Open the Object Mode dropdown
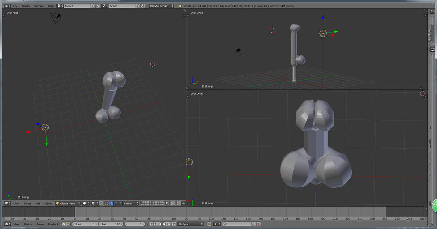The height and width of the screenshot is (229, 437). pos(68,204)
